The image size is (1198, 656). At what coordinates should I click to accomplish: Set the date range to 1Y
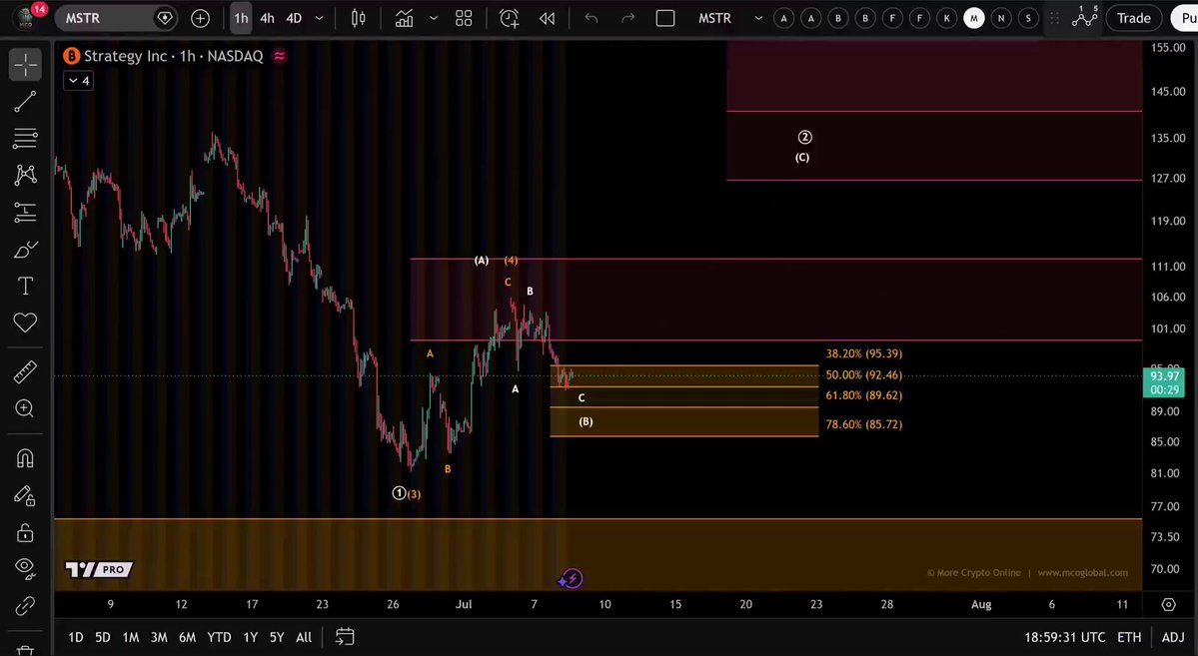click(x=250, y=637)
